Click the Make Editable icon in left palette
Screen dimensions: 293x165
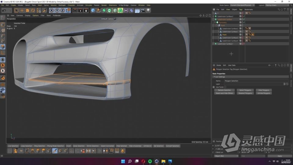point(3,18)
